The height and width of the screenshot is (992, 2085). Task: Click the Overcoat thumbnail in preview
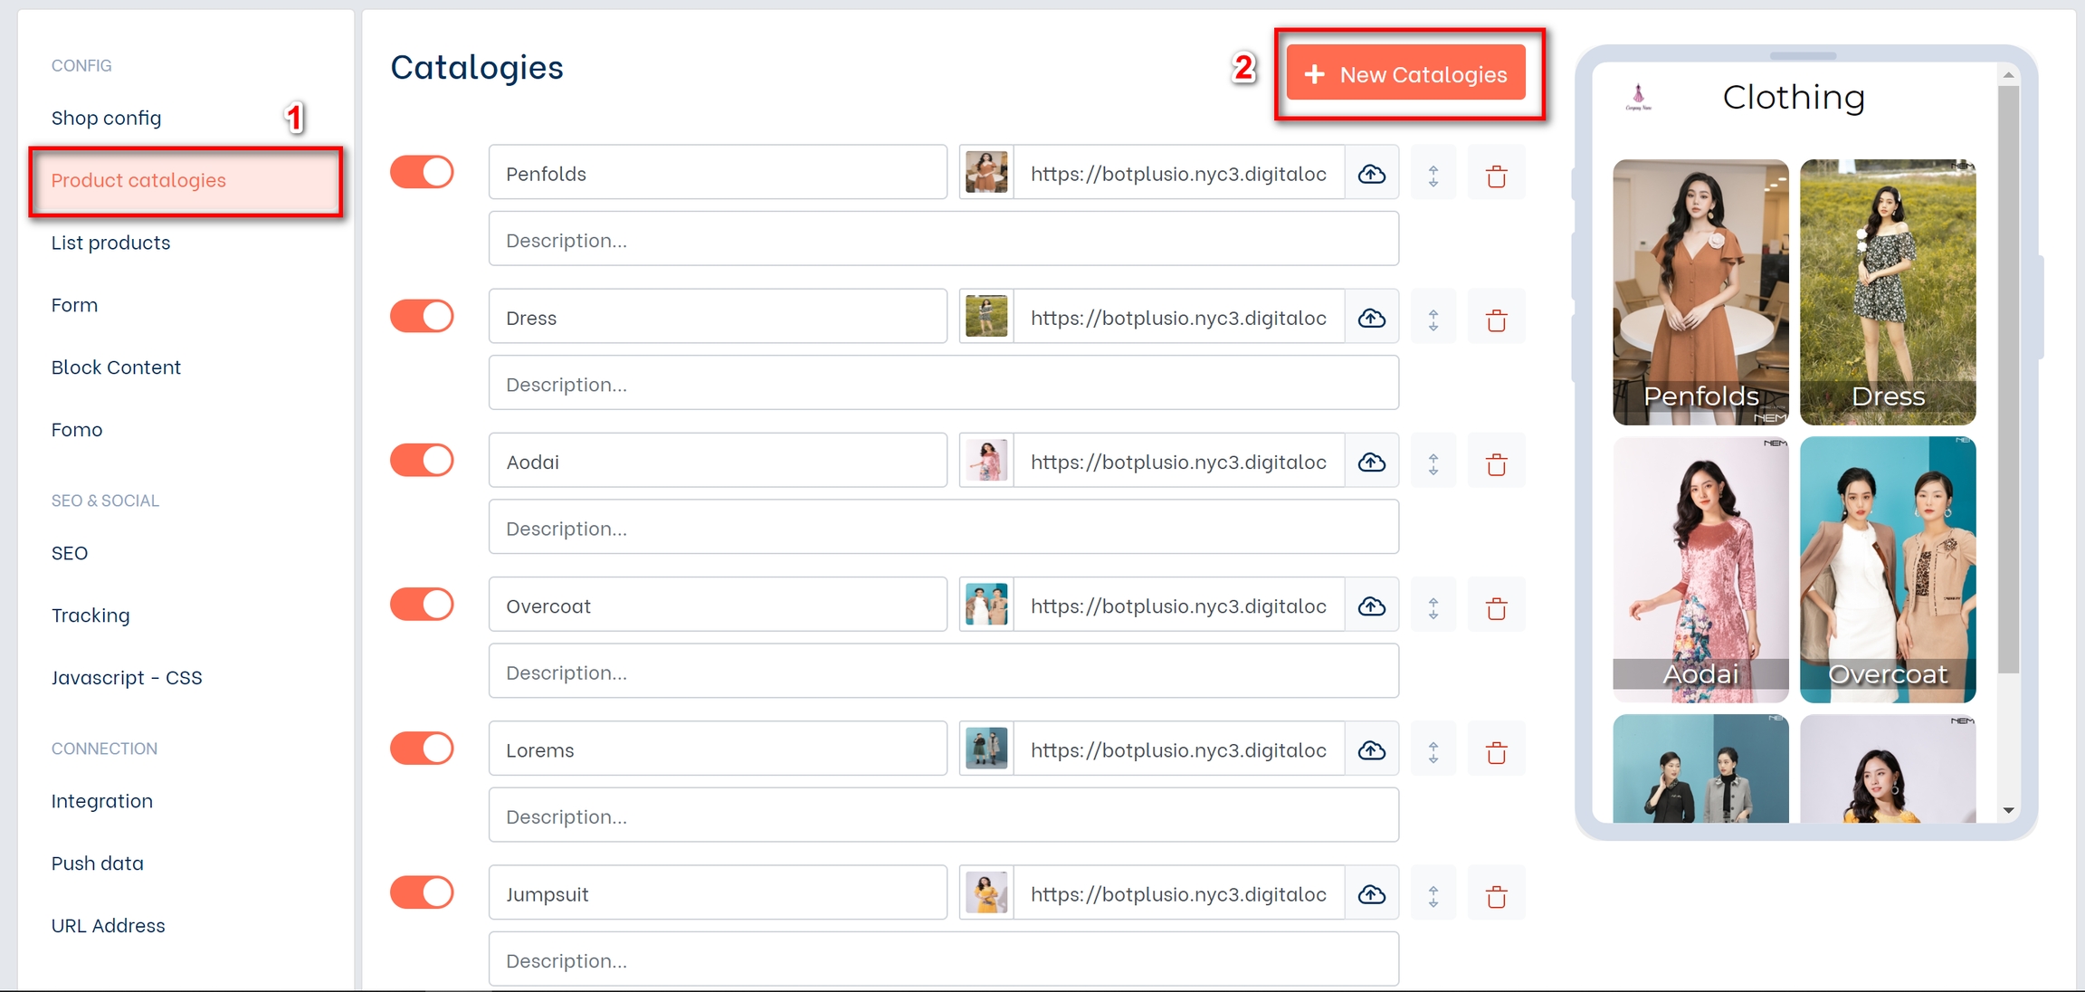coord(1887,570)
